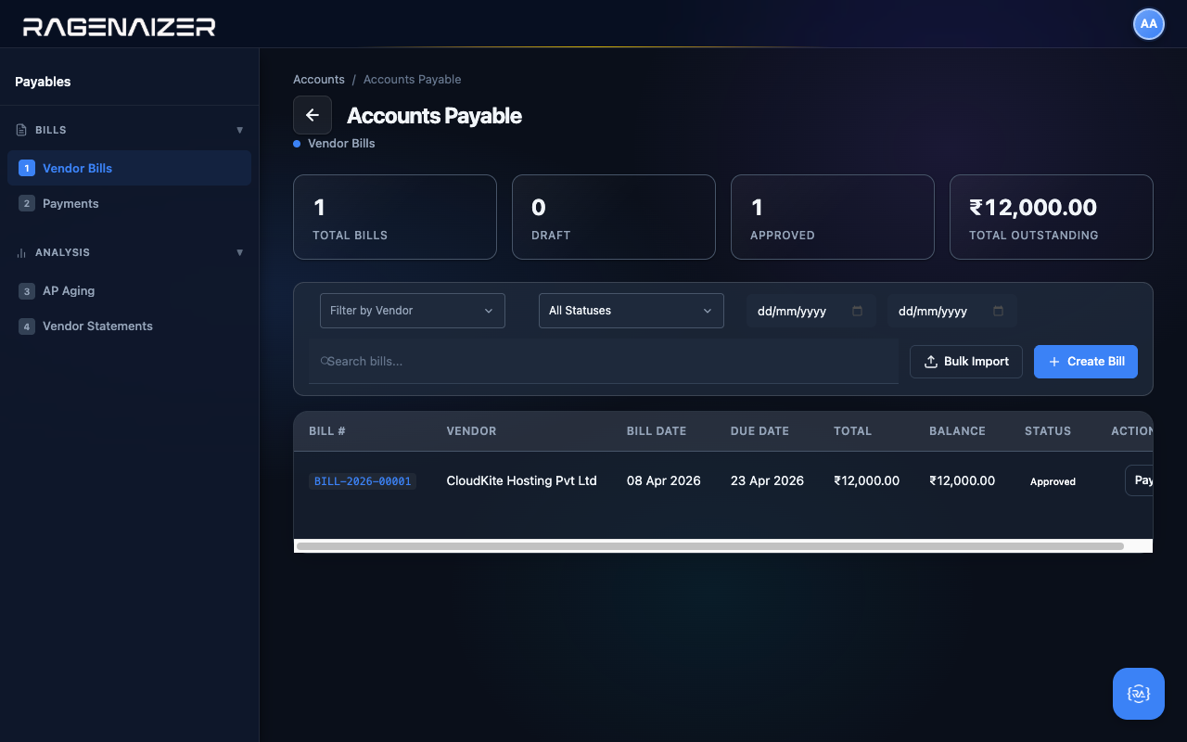This screenshot has height=742, width=1187.
Task: Click the number 2 badge beside Payments
Action: point(27,203)
